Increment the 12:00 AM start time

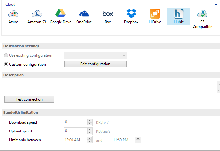pos(90,138)
